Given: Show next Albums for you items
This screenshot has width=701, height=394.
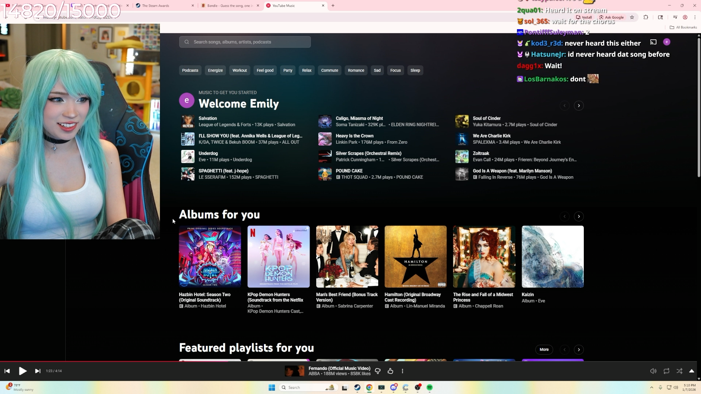Looking at the screenshot, I should (579, 217).
